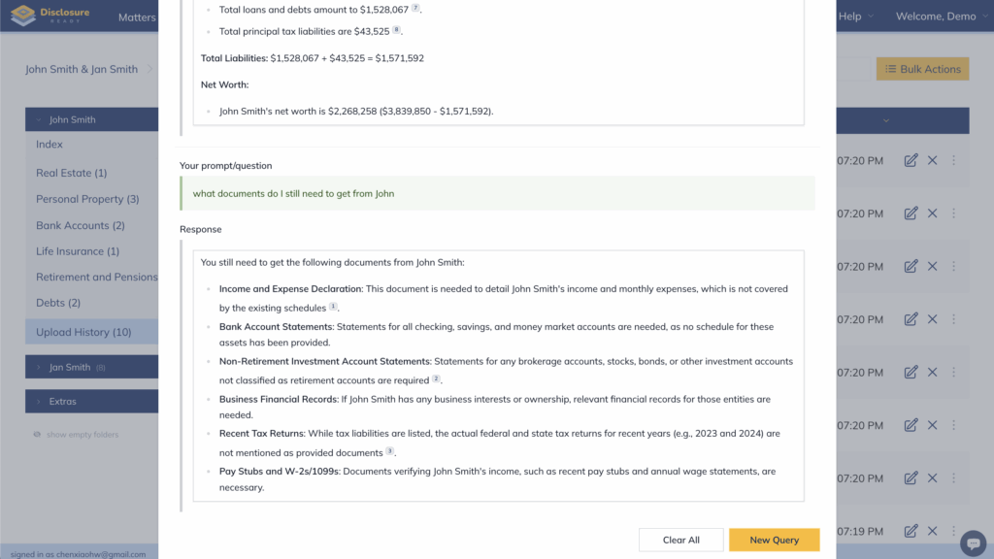The height and width of the screenshot is (559, 994).
Task: Open the kebab menu on the third row
Action: point(953,266)
